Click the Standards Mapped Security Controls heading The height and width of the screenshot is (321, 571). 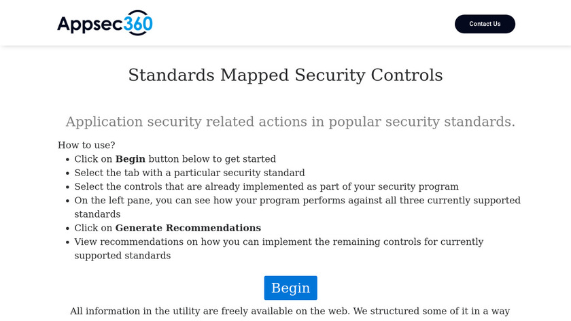(285, 75)
